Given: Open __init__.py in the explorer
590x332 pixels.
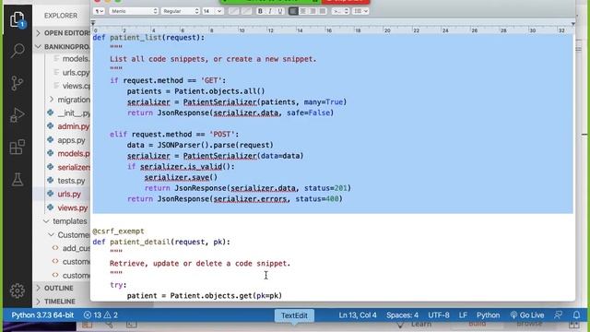Looking at the screenshot, I should tap(74, 113).
